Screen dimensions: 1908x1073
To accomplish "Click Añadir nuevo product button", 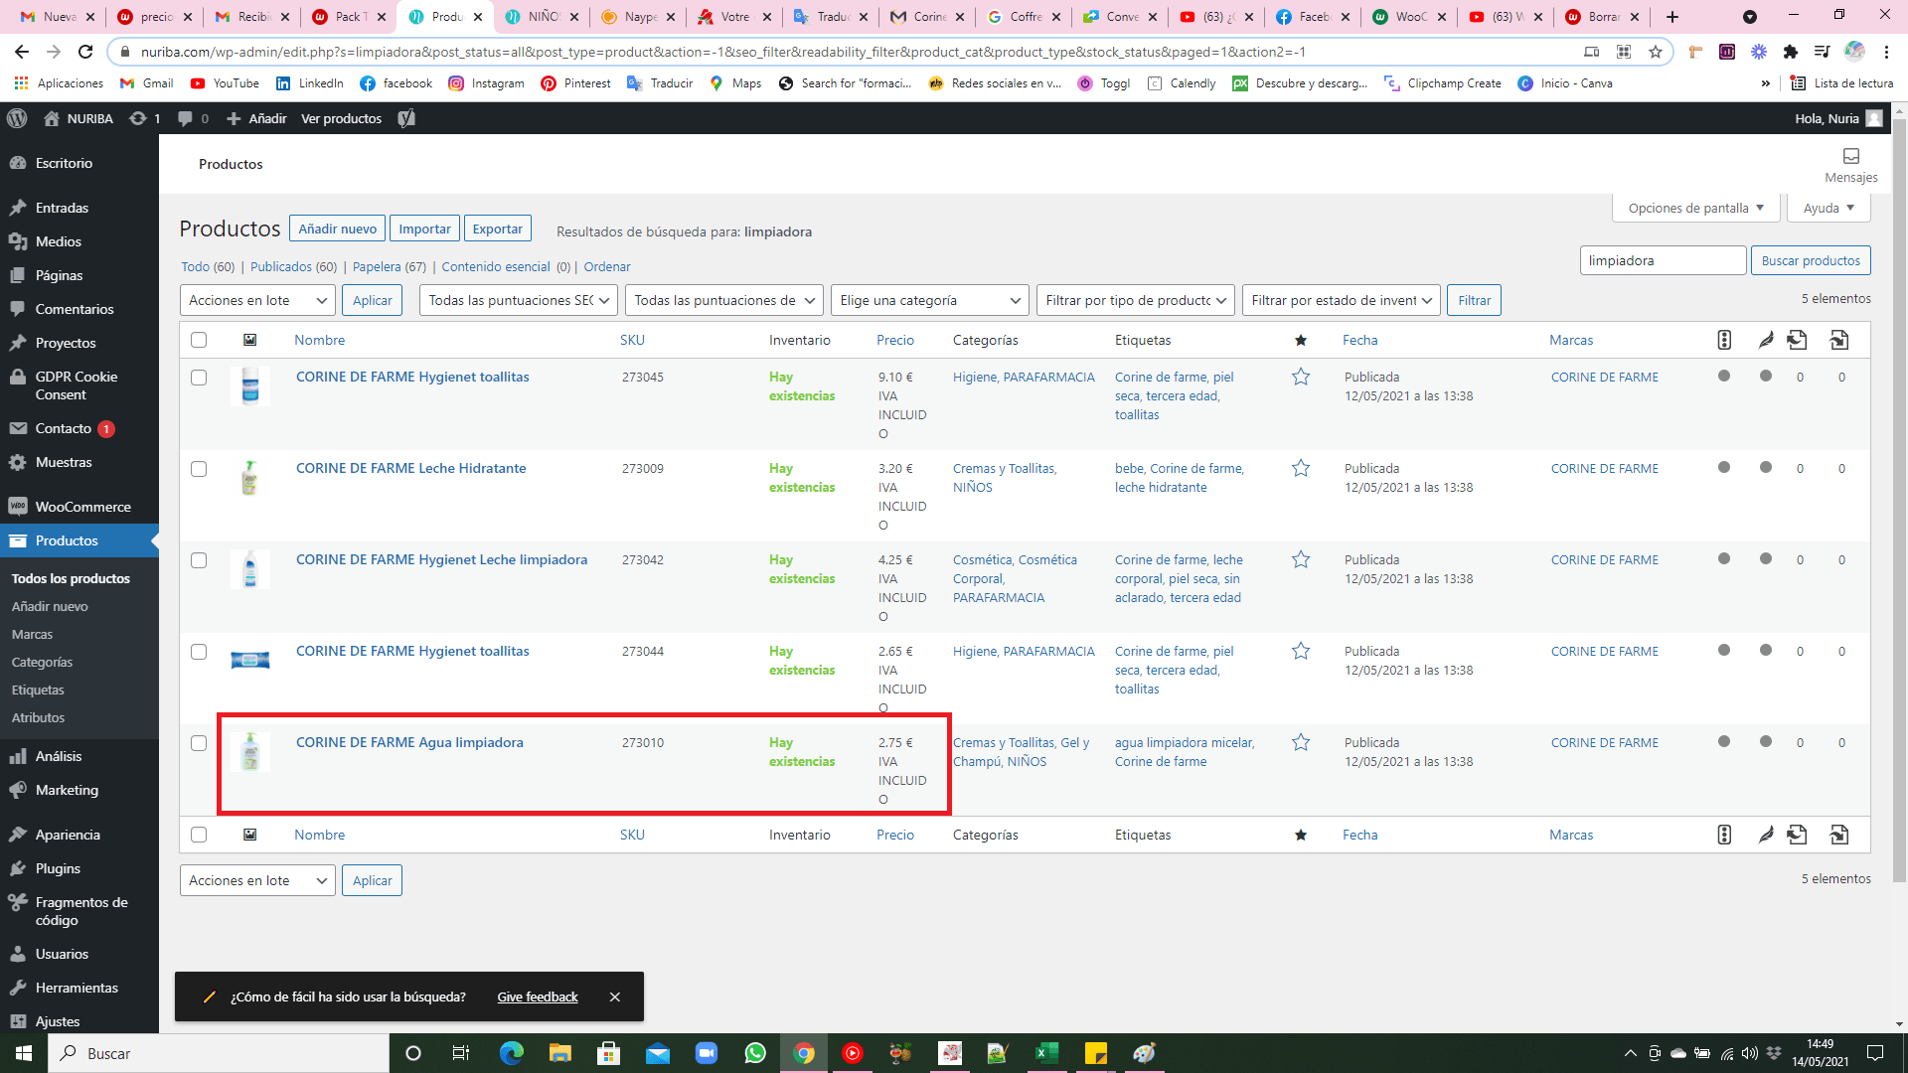I will pos(337,229).
